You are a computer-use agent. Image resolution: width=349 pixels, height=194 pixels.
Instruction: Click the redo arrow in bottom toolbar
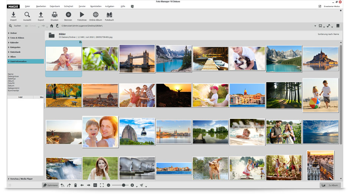coord(69,185)
